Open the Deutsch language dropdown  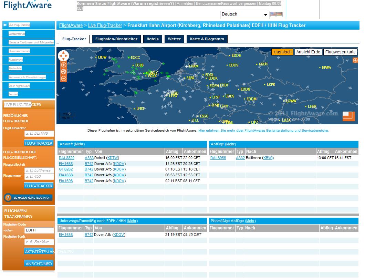[244, 14]
